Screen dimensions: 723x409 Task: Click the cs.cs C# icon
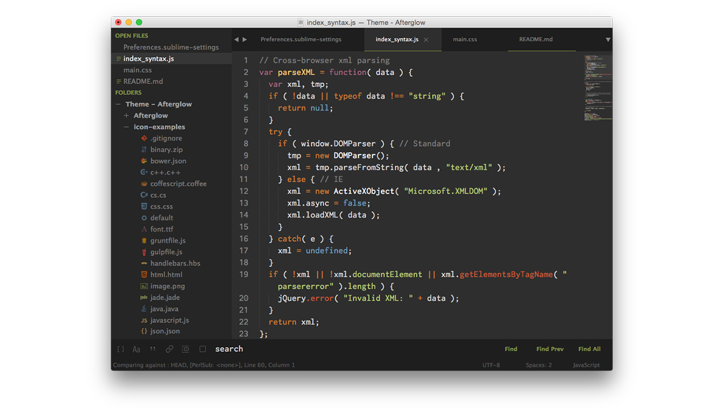click(144, 195)
